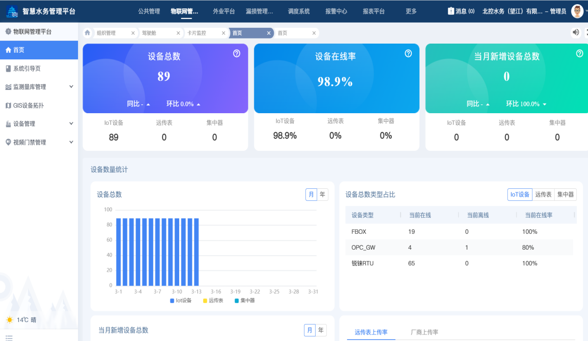Switch 设备总数 chart to 年 view
The height and width of the screenshot is (341, 588).
(x=322, y=194)
